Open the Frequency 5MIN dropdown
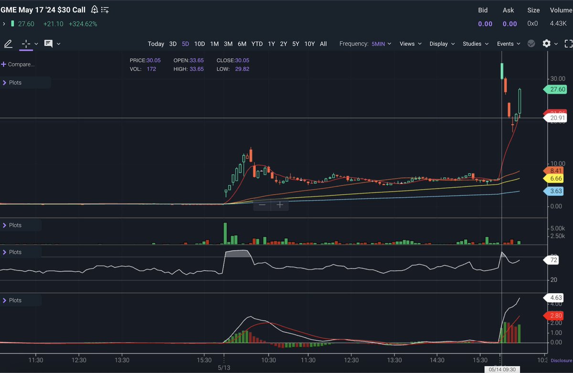The height and width of the screenshot is (373, 573). tap(381, 43)
